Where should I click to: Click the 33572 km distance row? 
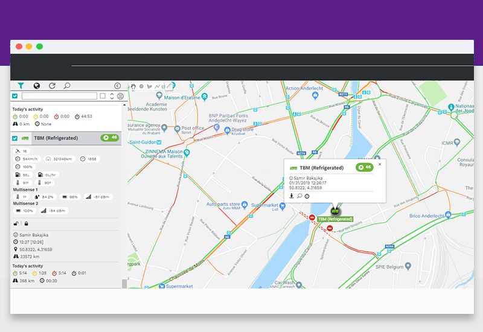point(27,257)
